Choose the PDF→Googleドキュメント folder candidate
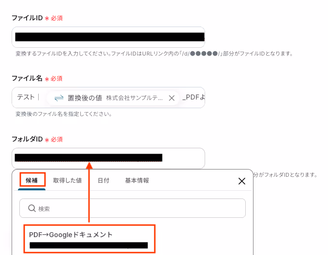 [x=89, y=239]
